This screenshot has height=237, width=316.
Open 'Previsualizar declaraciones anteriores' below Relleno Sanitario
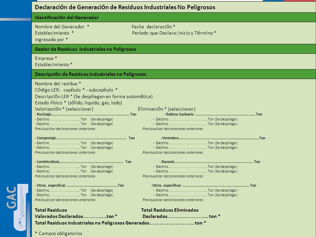point(173,129)
